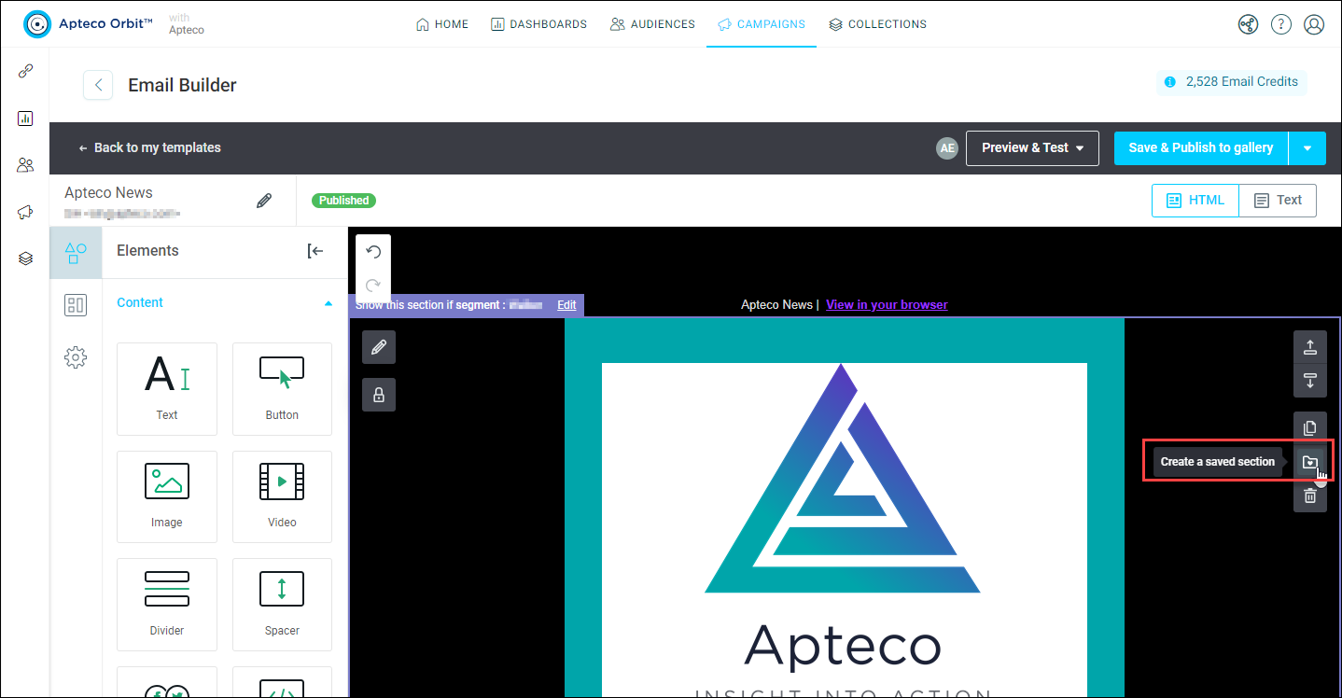Click the Apteco Orbit logo
This screenshot has width=1342, height=698.
coord(89,24)
